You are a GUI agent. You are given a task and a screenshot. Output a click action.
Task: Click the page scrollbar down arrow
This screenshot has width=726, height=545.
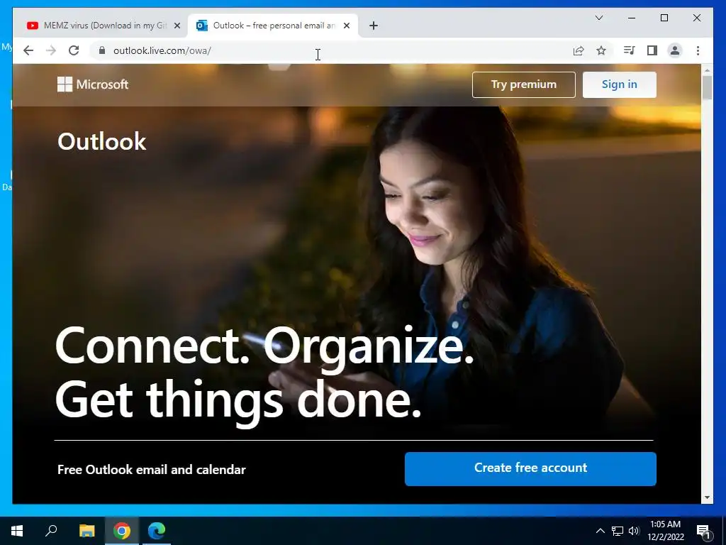pos(707,497)
